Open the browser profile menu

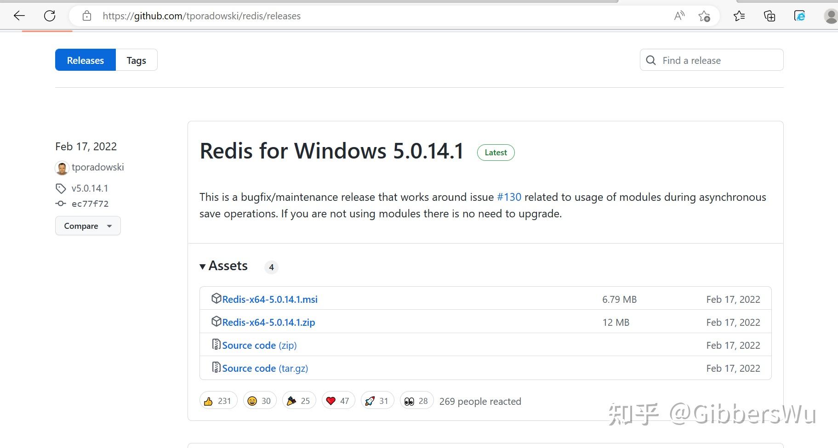coord(830,16)
